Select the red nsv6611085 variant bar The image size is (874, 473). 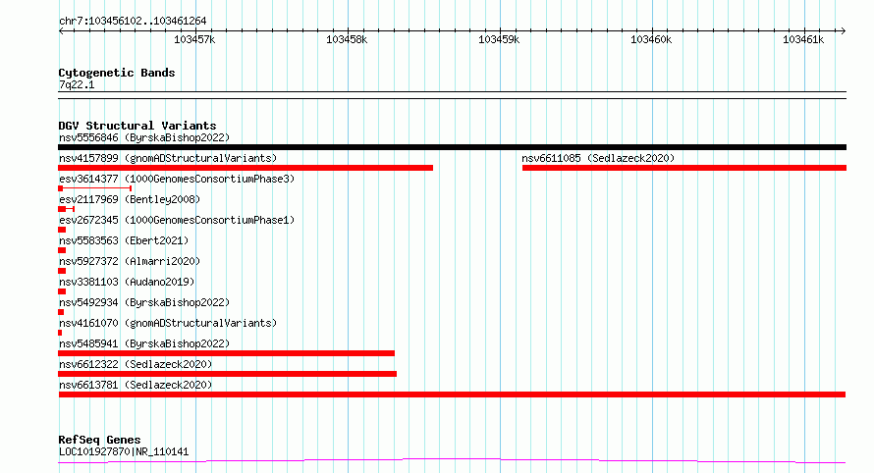point(684,168)
